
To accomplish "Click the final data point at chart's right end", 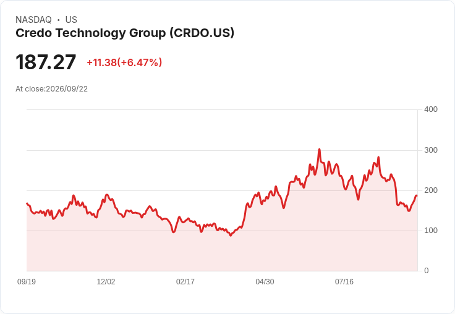I will (417, 195).
